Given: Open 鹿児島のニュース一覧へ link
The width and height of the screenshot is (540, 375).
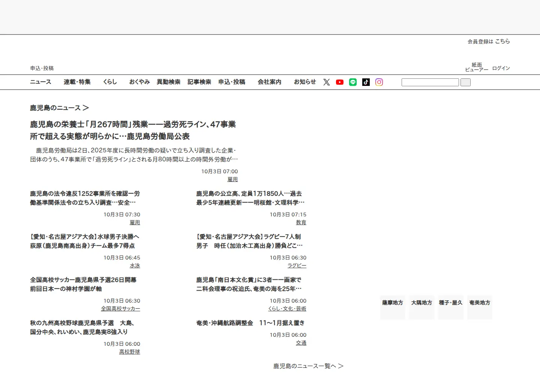Looking at the screenshot, I should click(x=308, y=366).
